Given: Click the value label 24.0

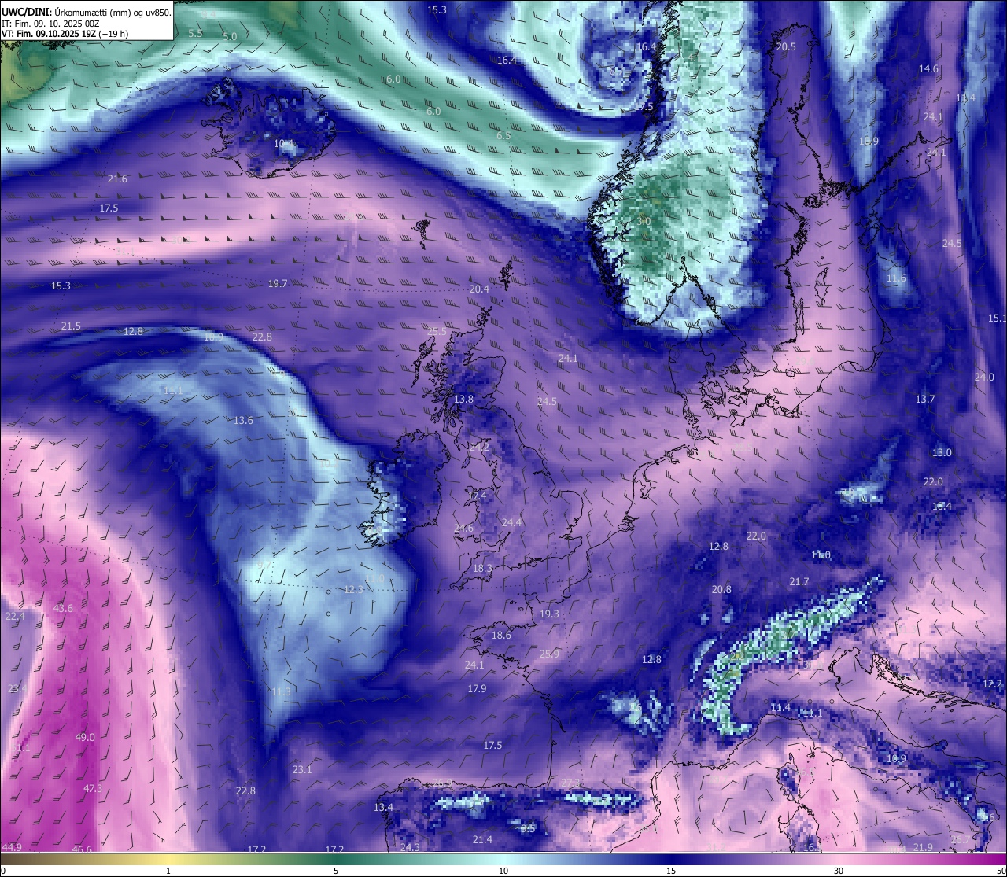Looking at the screenshot, I should tap(984, 377).
